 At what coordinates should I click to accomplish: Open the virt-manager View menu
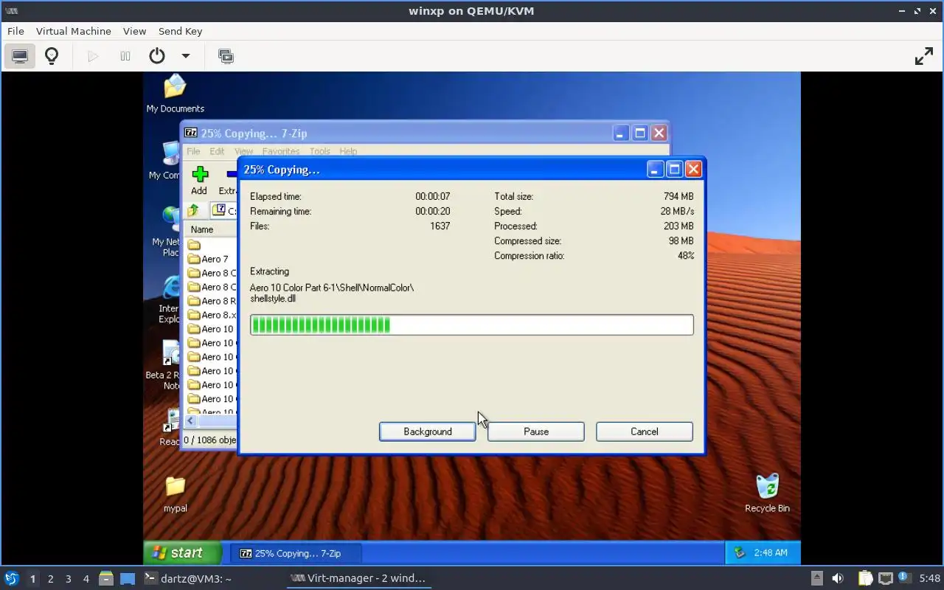coord(134,31)
